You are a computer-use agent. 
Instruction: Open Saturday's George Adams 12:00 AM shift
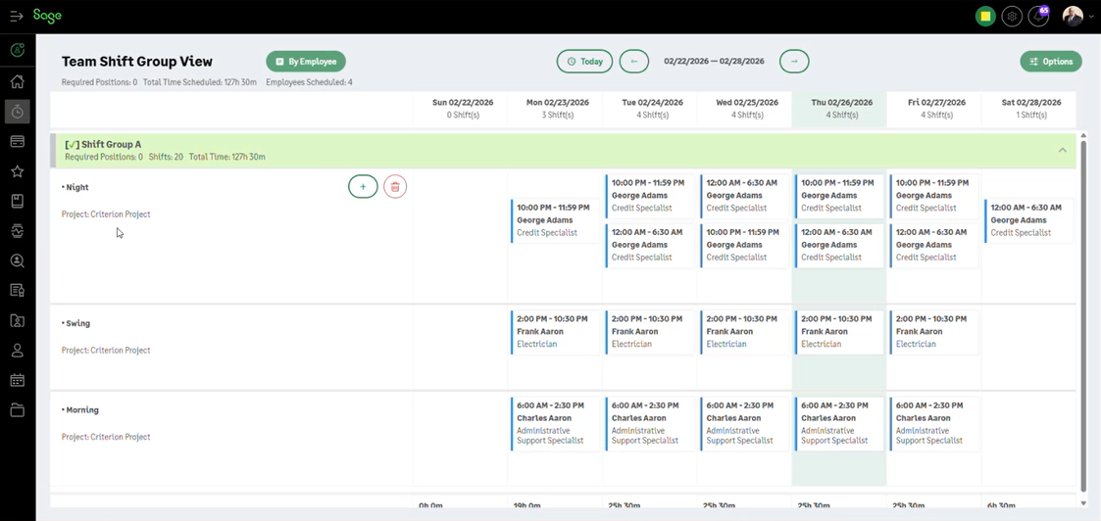(1029, 220)
